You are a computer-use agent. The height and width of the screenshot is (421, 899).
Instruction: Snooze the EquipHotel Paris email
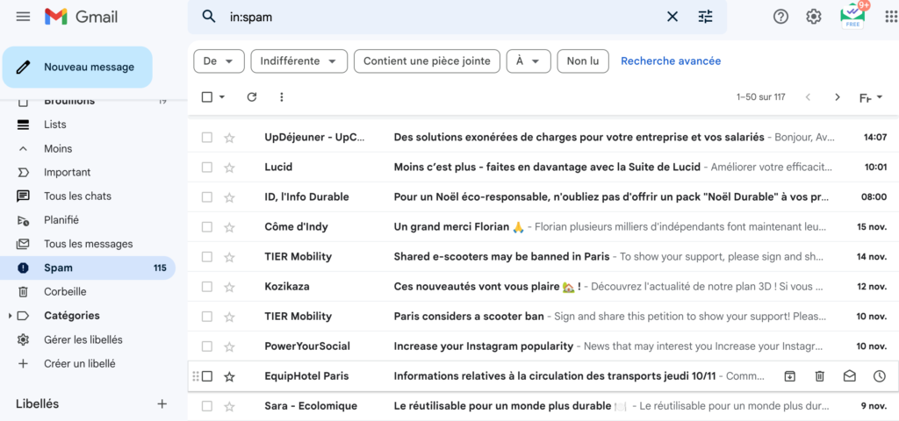880,376
